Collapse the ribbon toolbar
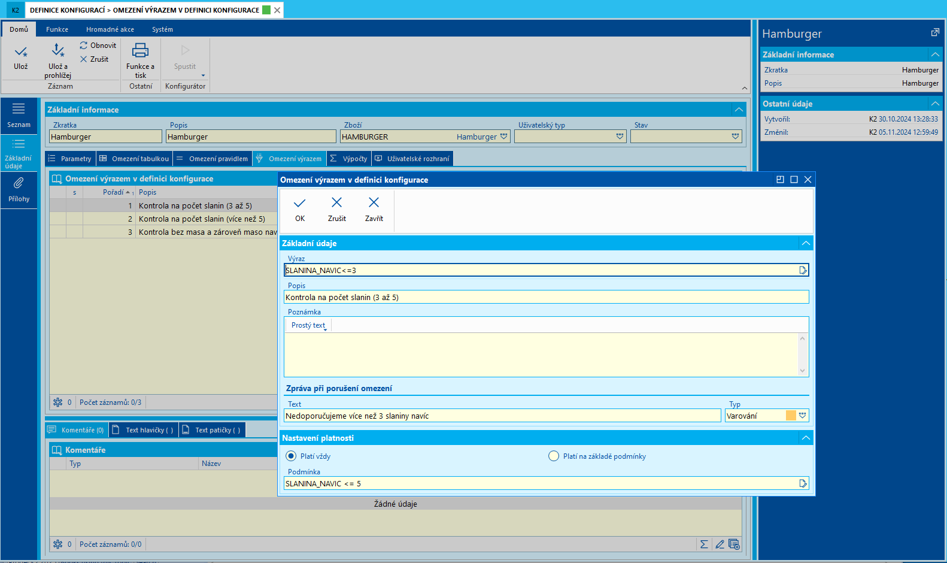Image resolution: width=947 pixels, height=563 pixels. click(745, 88)
